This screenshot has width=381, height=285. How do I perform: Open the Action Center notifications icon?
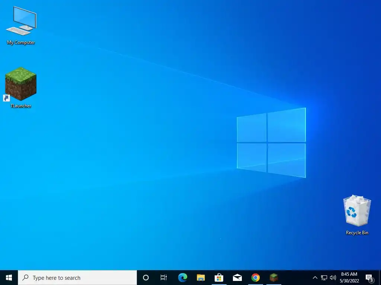pos(369,278)
